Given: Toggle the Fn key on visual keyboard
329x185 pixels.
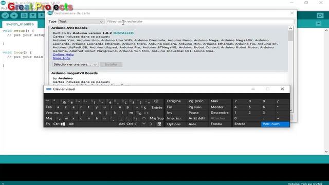Looking at the screenshot, I should [48, 124].
